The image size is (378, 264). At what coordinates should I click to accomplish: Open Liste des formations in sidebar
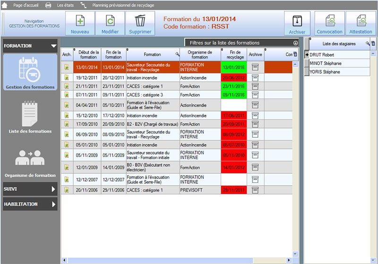(30, 117)
